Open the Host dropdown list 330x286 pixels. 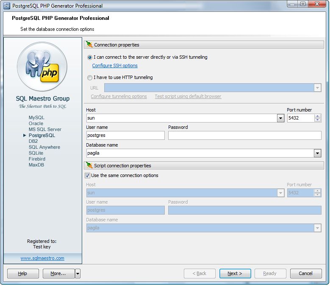[x=280, y=118]
